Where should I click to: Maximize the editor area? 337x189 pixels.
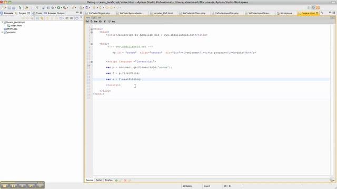[x=334, y=13]
